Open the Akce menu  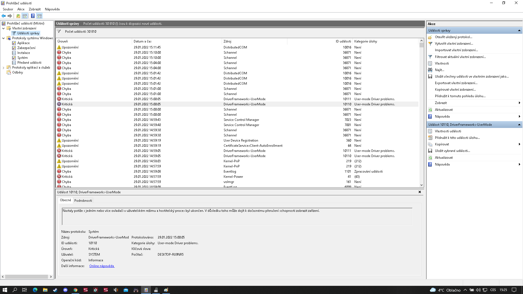point(21,9)
